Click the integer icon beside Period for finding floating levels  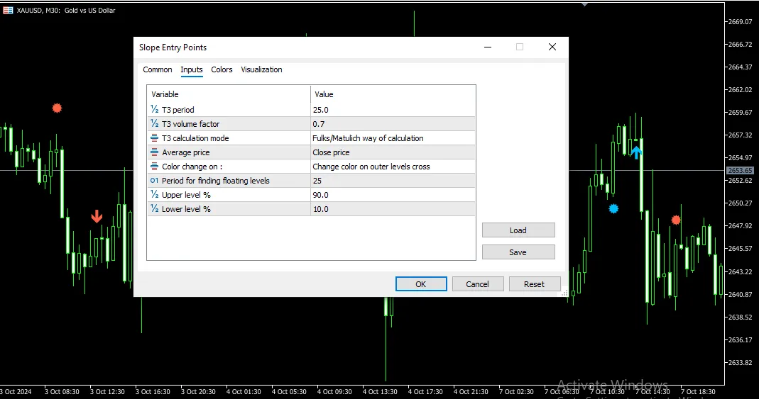tap(154, 181)
